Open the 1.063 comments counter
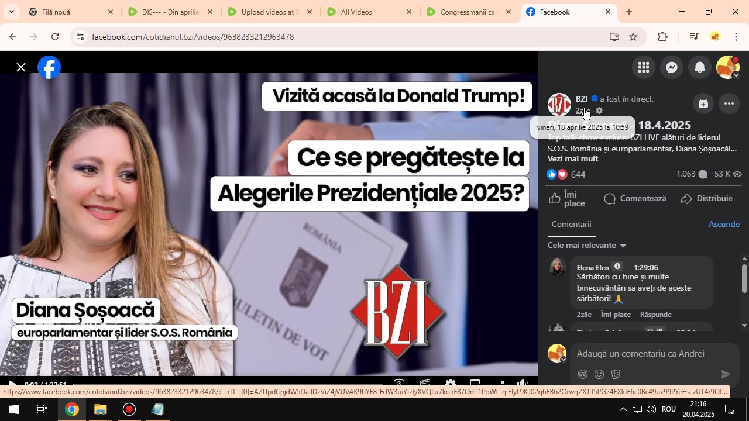 [x=692, y=174]
